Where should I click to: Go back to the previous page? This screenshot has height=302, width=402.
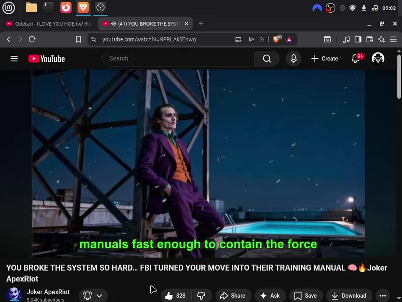point(9,39)
